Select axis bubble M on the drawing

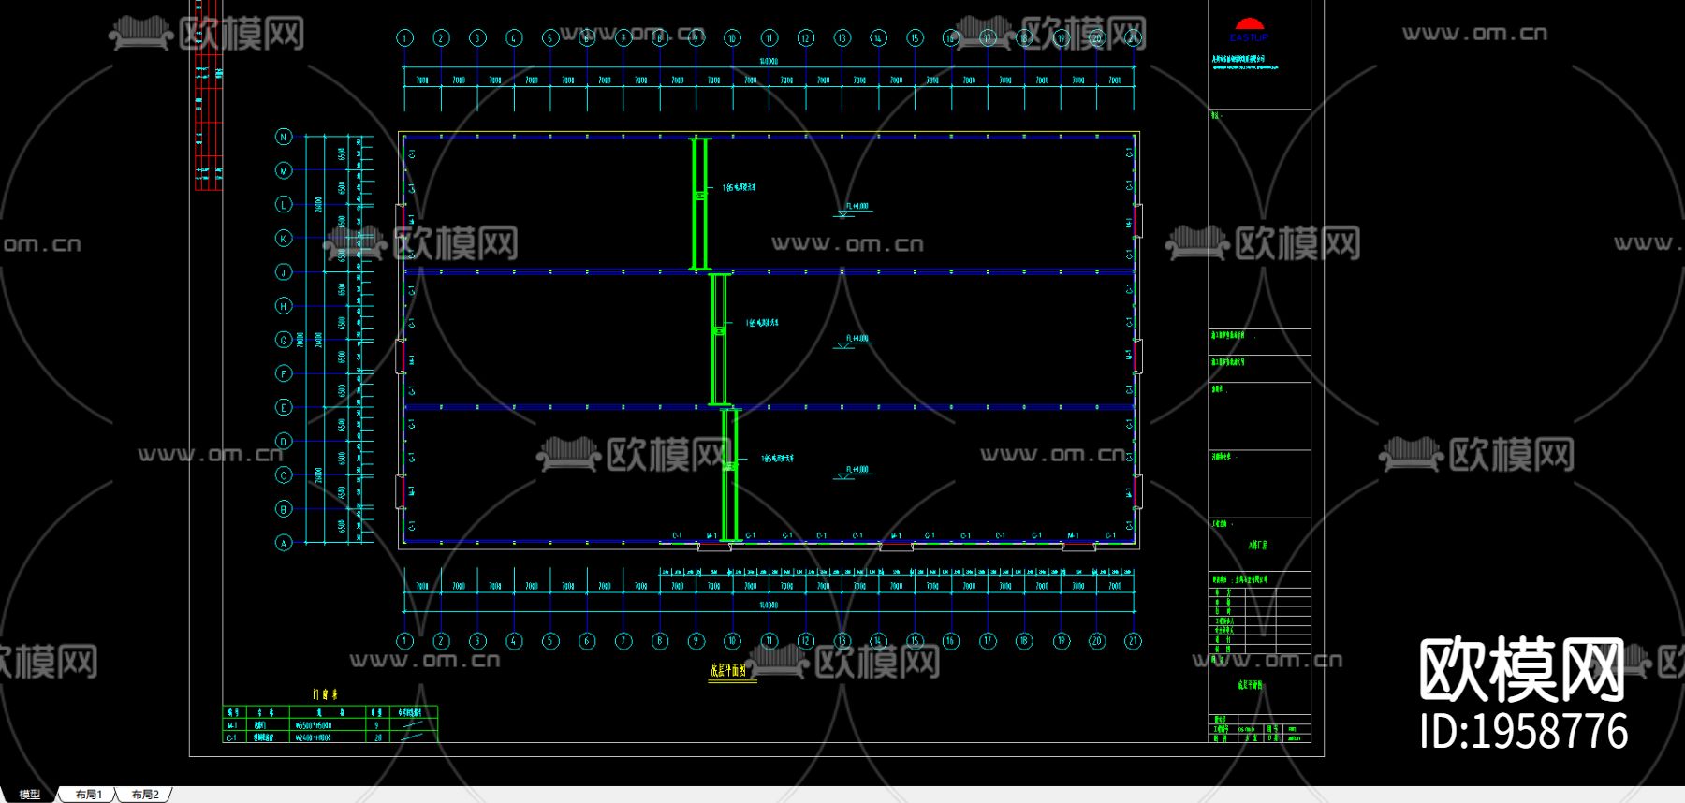(284, 170)
